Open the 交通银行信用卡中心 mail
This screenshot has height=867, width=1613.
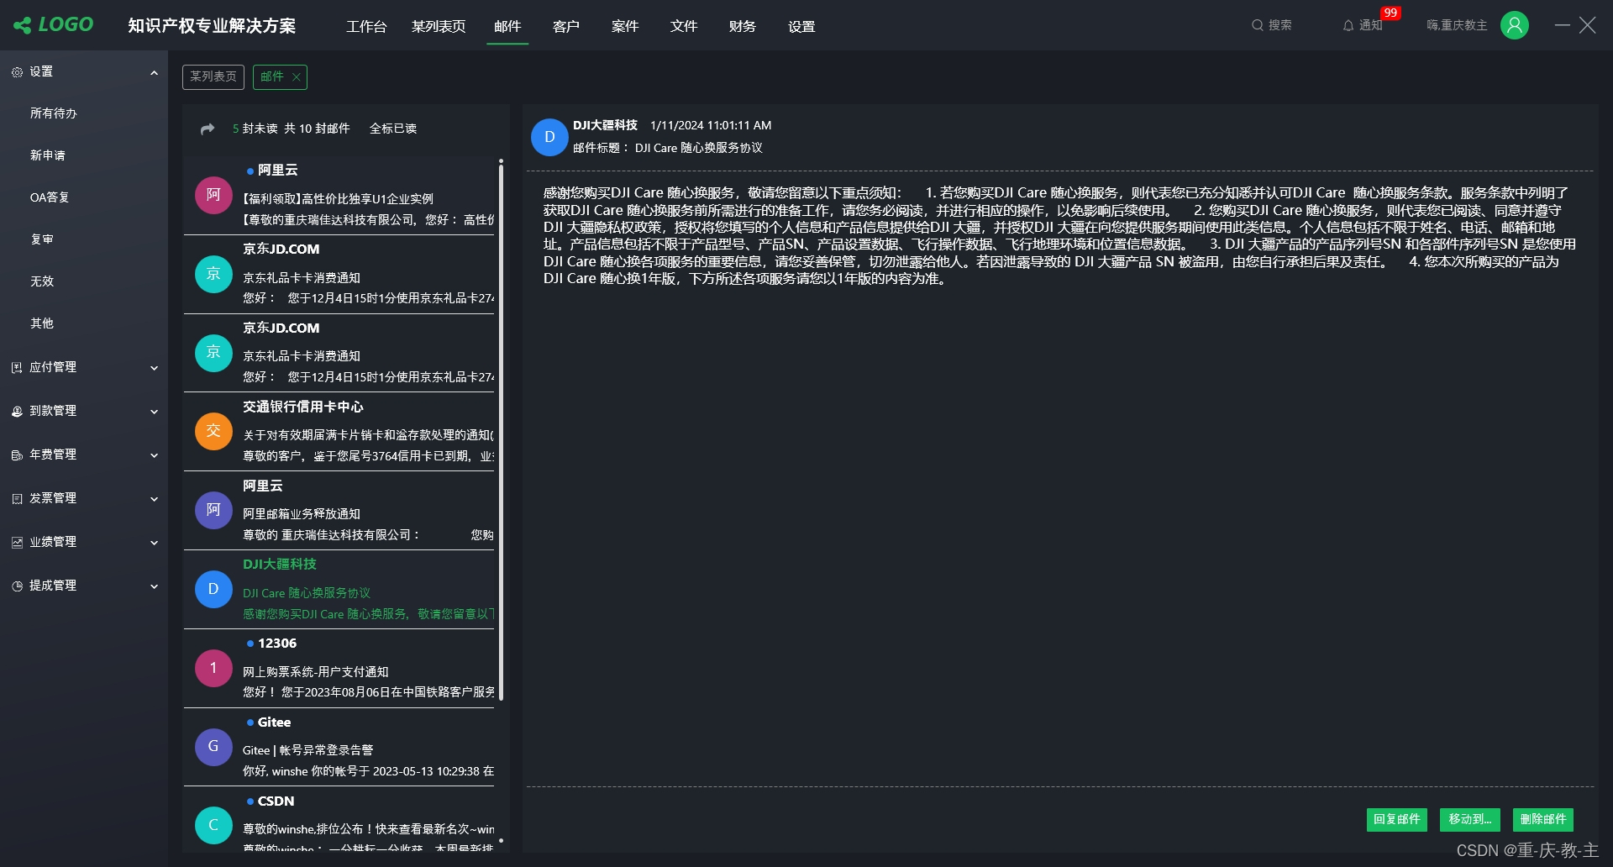[x=339, y=432]
